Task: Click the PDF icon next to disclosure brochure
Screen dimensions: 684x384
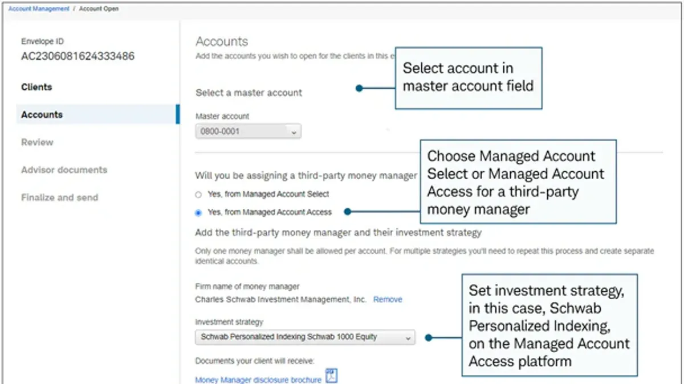Action: tap(331, 376)
